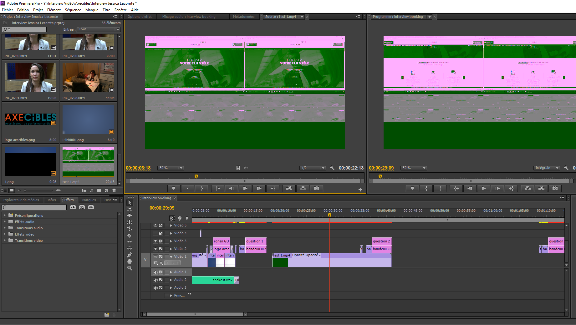Collapse Vidéo 1 track
The image size is (576, 325).
pos(171,257)
